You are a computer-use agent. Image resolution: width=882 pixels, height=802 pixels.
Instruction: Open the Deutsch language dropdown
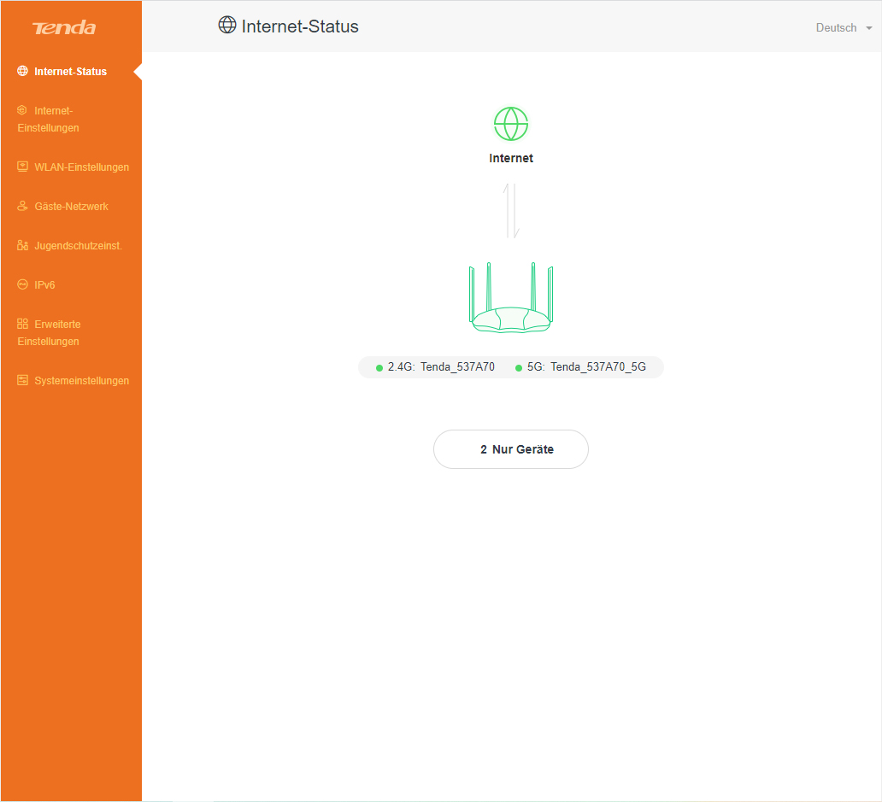(836, 28)
